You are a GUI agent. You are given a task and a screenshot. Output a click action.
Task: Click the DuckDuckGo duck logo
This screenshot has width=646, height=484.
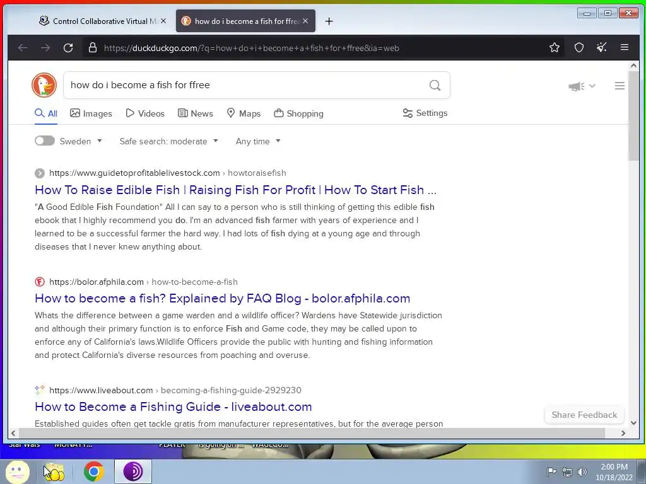(44, 85)
